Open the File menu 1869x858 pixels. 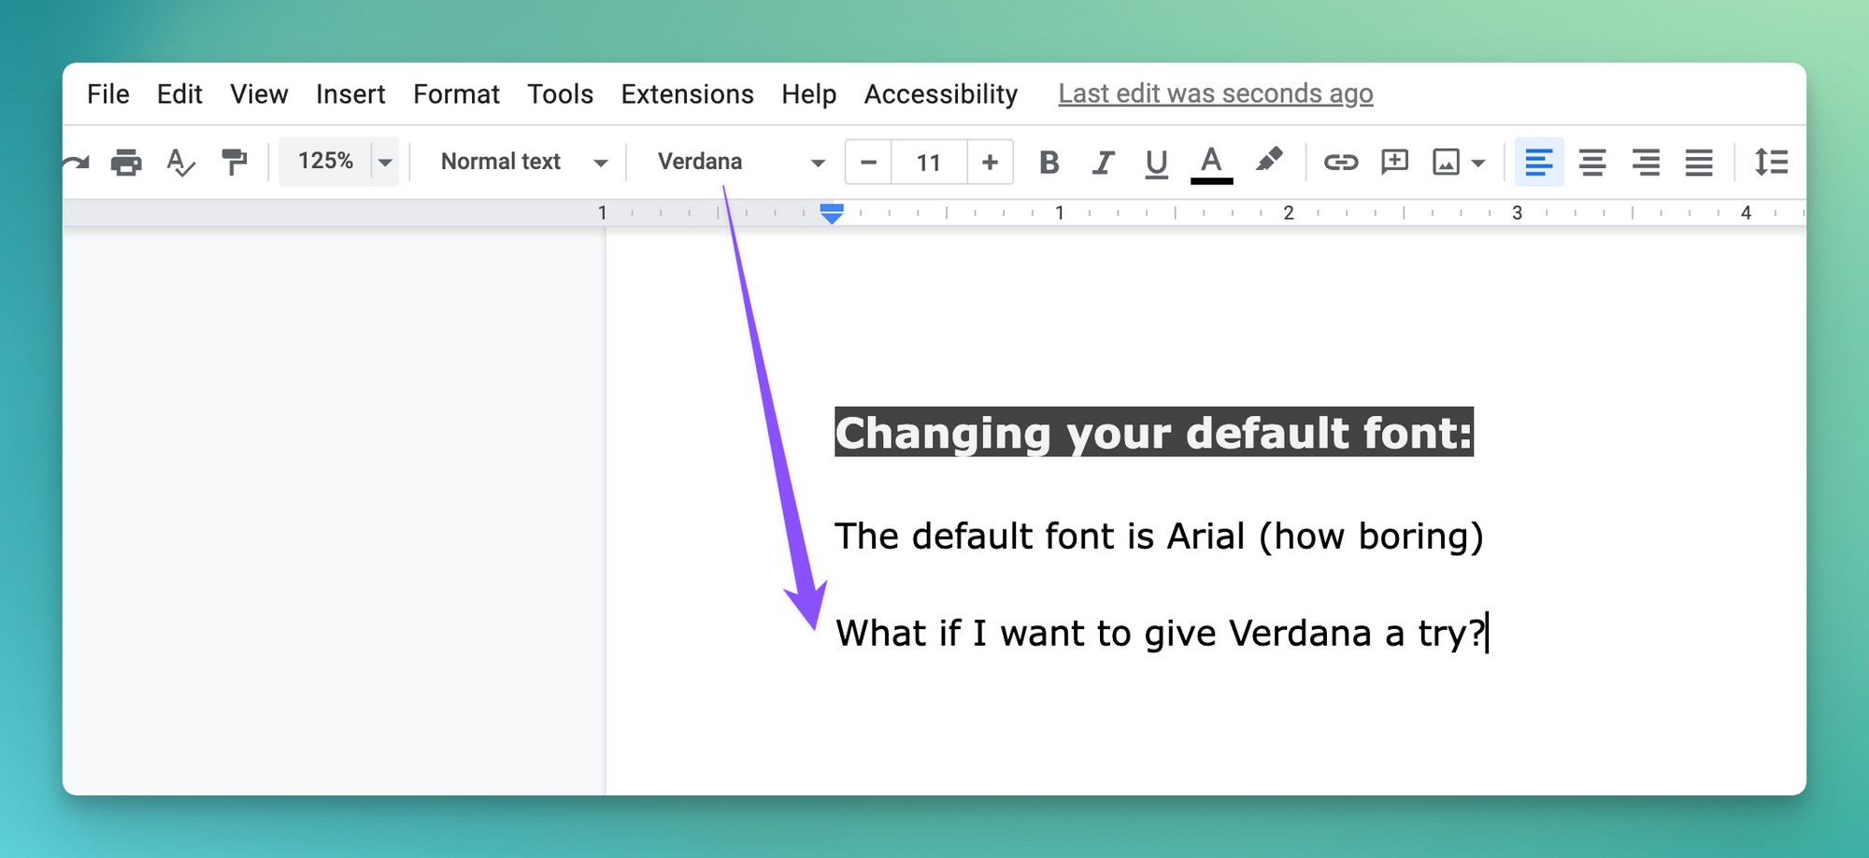click(x=108, y=94)
